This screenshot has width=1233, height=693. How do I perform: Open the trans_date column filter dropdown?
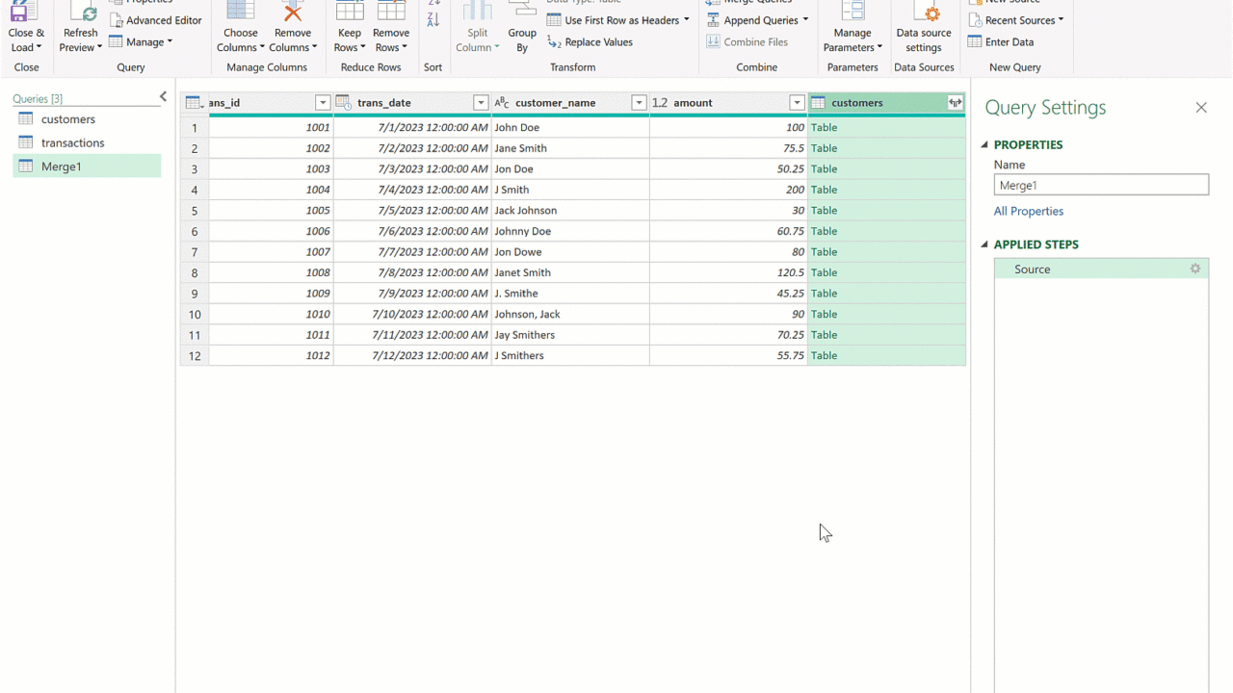click(x=481, y=103)
